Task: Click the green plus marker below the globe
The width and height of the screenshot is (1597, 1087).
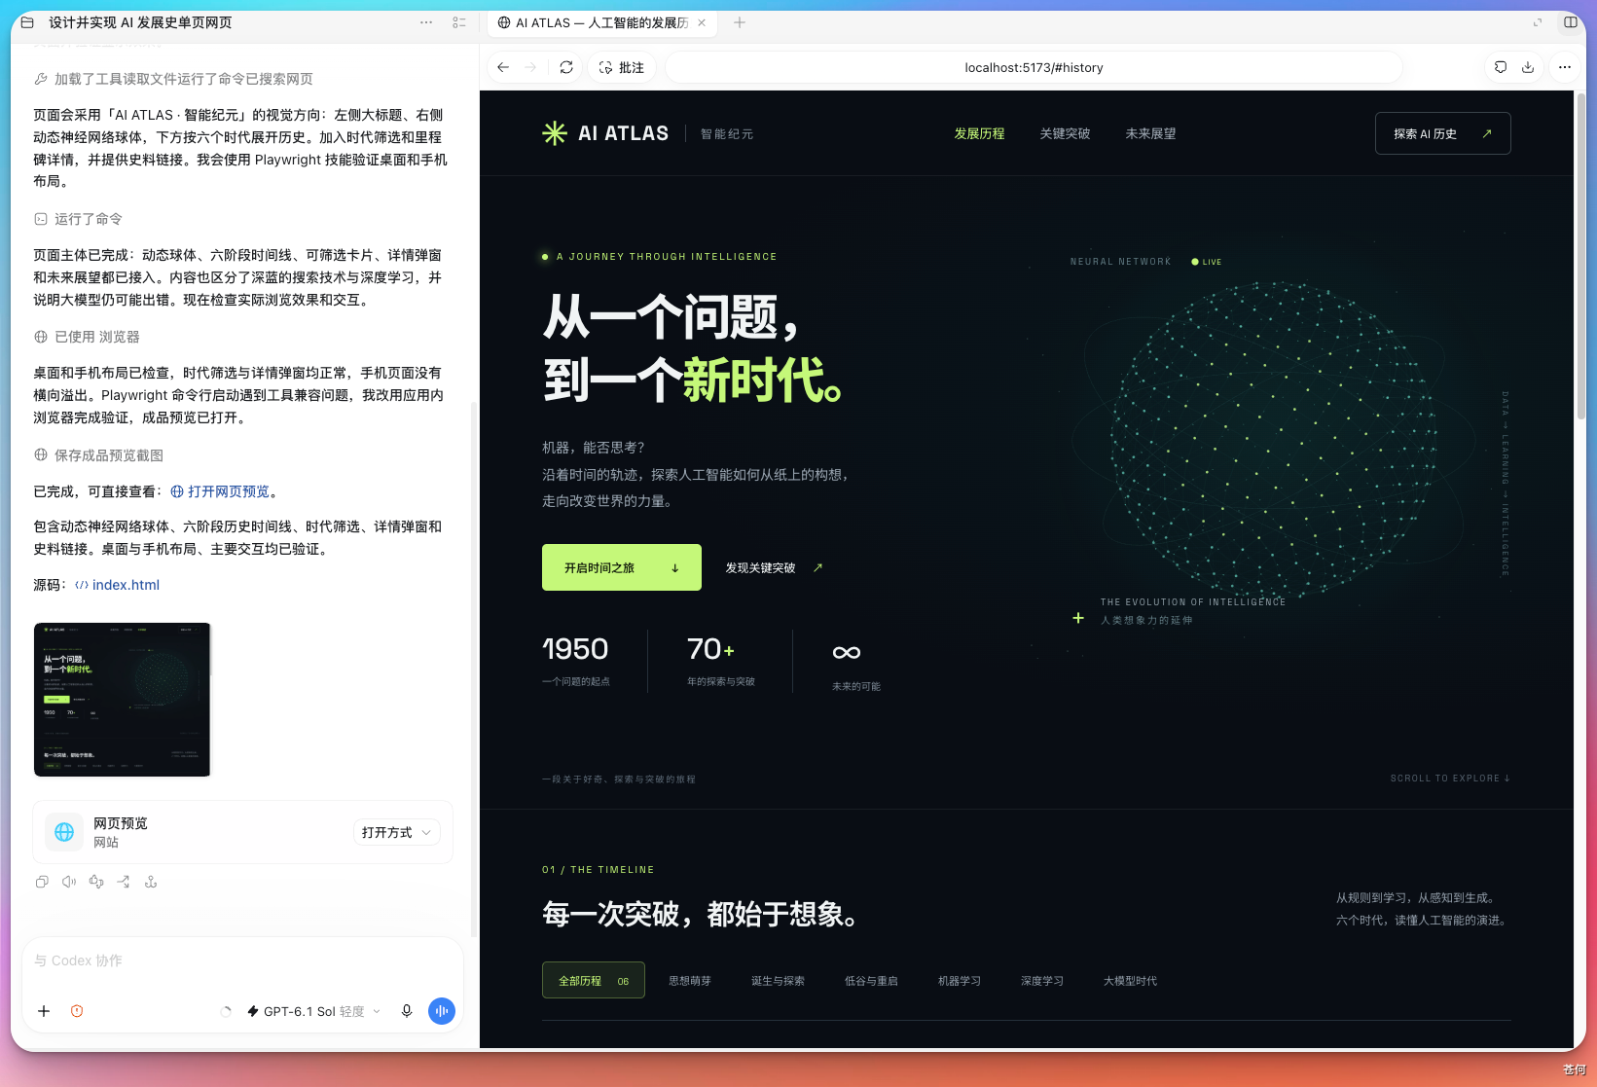Action: coord(1078,618)
